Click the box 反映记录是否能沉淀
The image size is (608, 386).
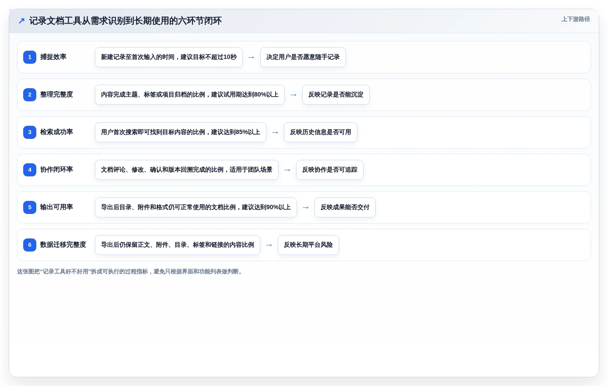click(x=336, y=95)
